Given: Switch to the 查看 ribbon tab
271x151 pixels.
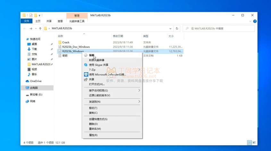Looking at the screenshot, I should pyautogui.click(x=60, y=21).
